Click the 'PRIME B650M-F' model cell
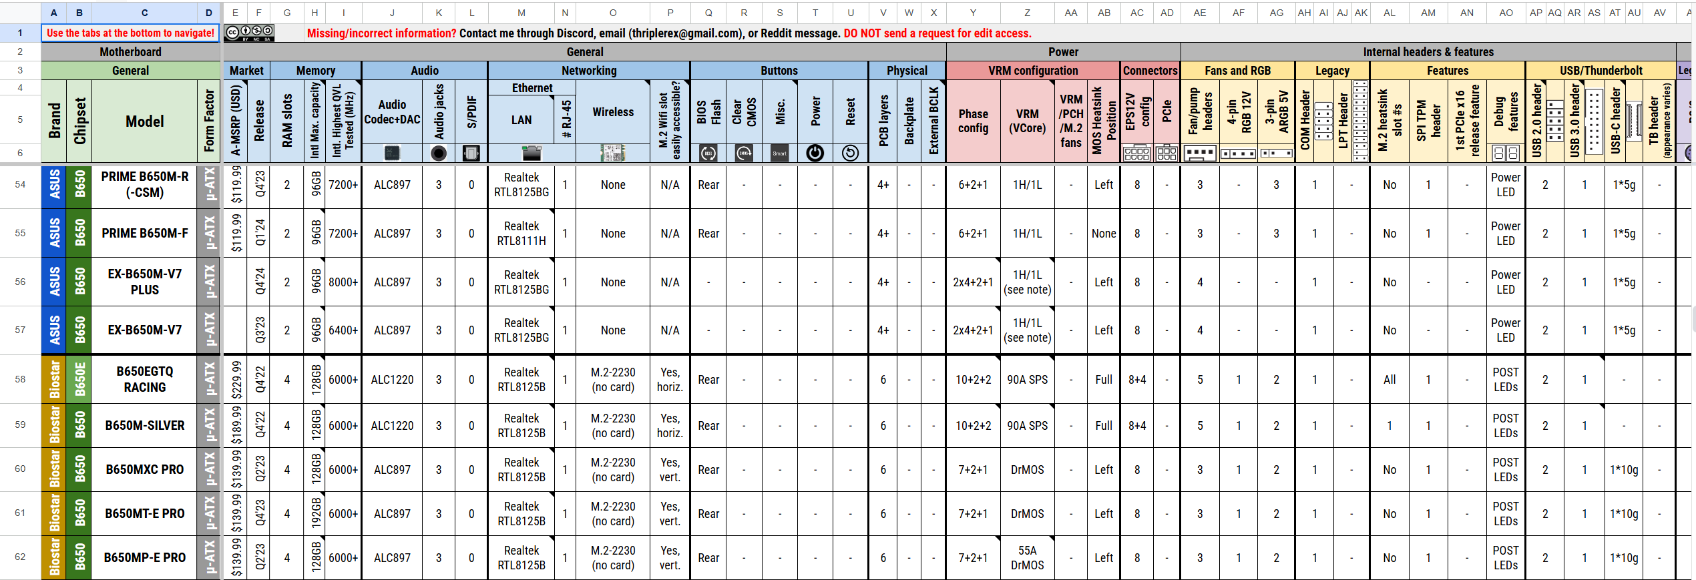 pyautogui.click(x=145, y=234)
